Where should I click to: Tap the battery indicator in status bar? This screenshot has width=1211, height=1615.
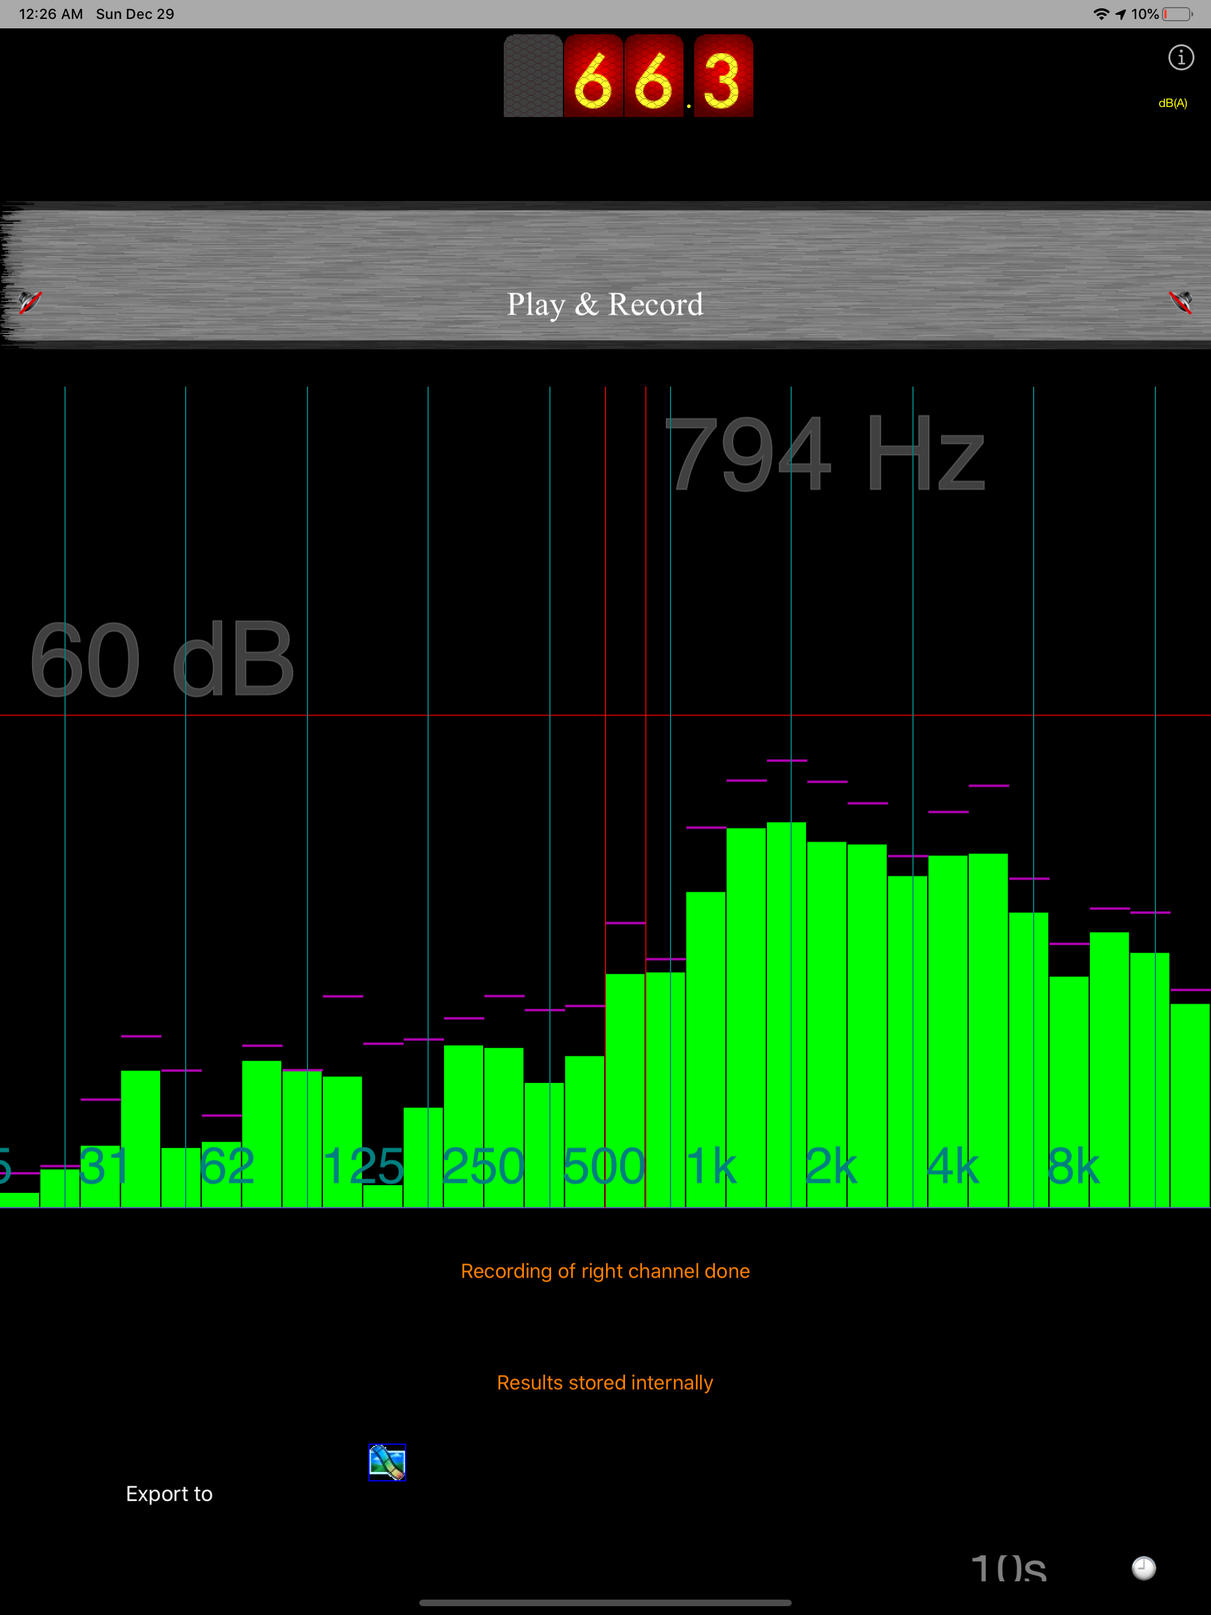(1177, 14)
